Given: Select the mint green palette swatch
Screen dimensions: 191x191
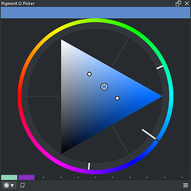Looking at the screenshot, I should (9, 177).
